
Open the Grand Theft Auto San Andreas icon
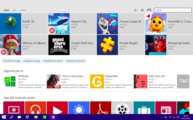coord(59,45)
